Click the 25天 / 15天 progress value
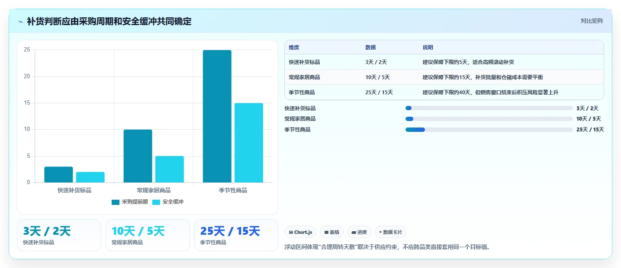This screenshot has height=268, width=621. [590, 130]
